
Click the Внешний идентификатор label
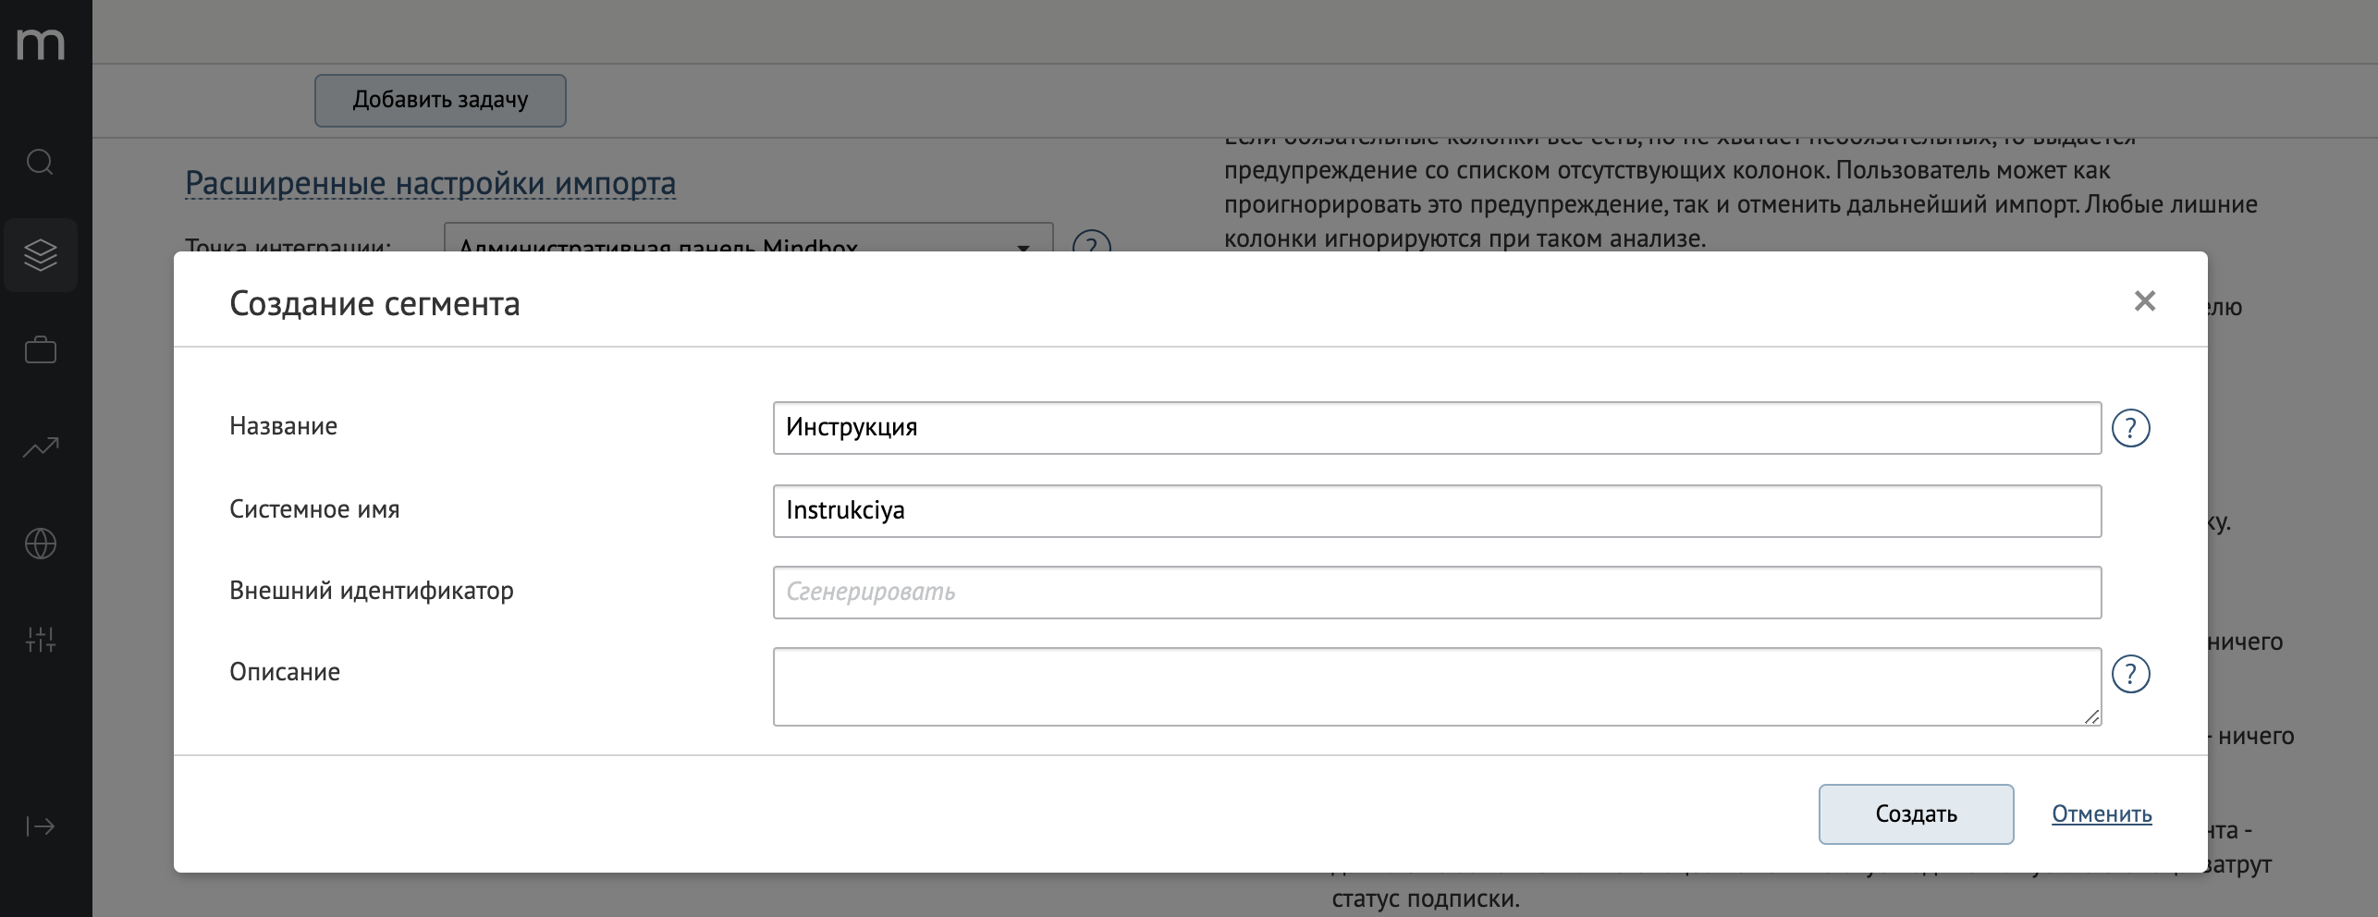[x=372, y=591]
